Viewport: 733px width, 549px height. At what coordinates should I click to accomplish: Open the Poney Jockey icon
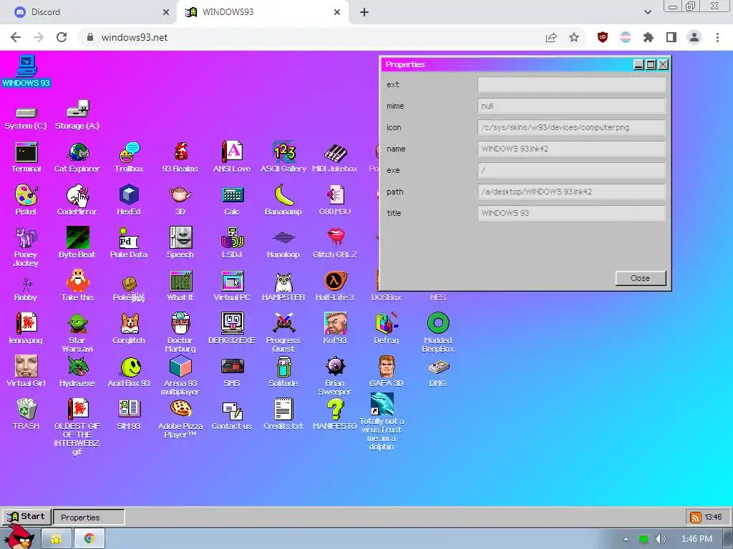[26, 247]
